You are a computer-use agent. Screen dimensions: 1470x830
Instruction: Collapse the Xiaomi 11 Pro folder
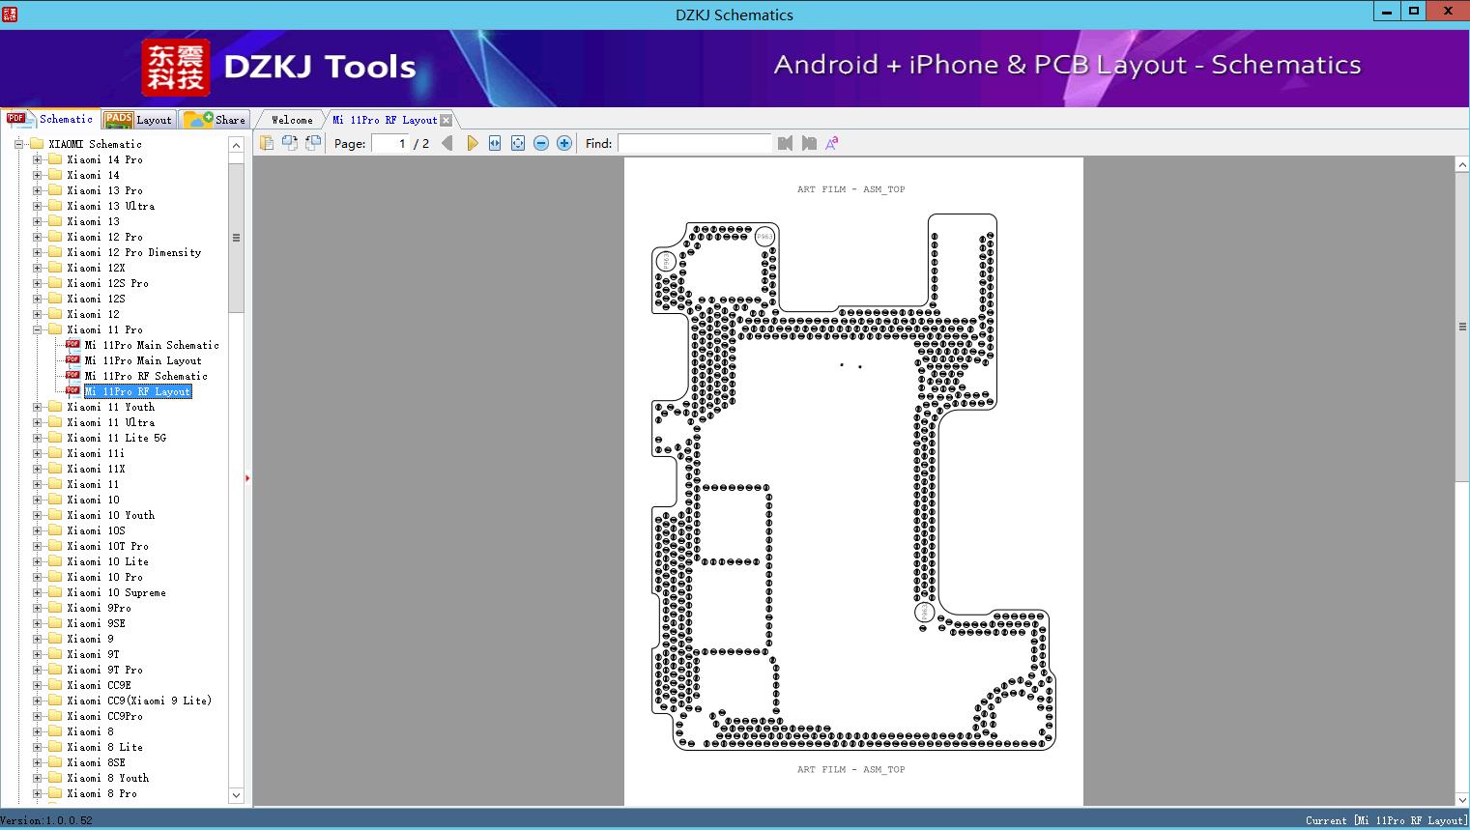click(38, 329)
